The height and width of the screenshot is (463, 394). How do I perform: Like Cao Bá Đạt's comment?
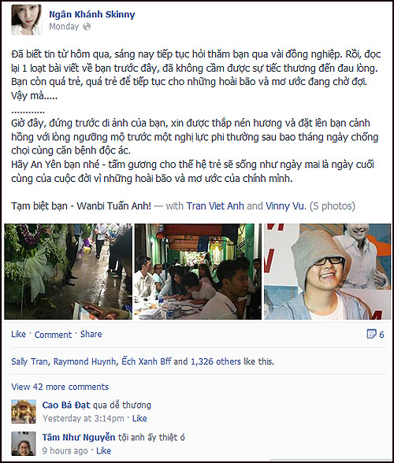(139, 418)
